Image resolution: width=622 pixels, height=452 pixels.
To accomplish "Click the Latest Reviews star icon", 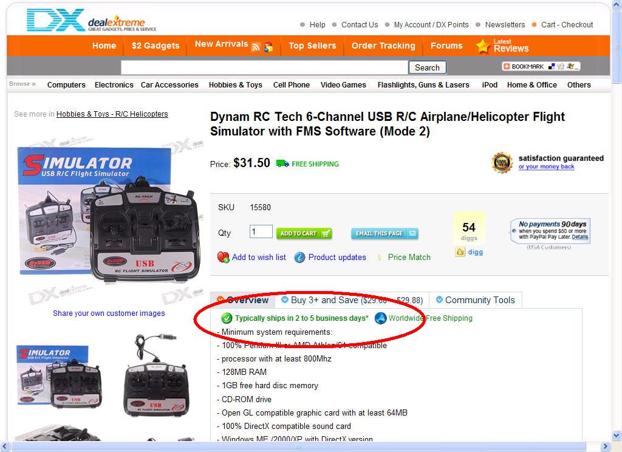I will click(x=483, y=46).
